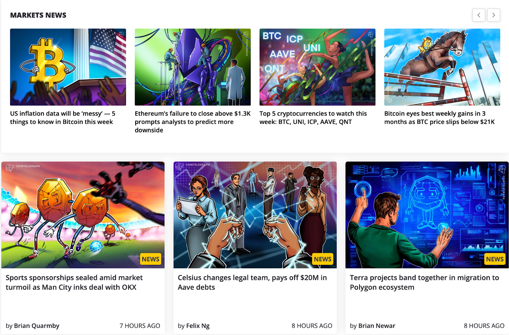Open headline 'US inflation data will be messy'
The width and height of the screenshot is (509, 335).
63,118
